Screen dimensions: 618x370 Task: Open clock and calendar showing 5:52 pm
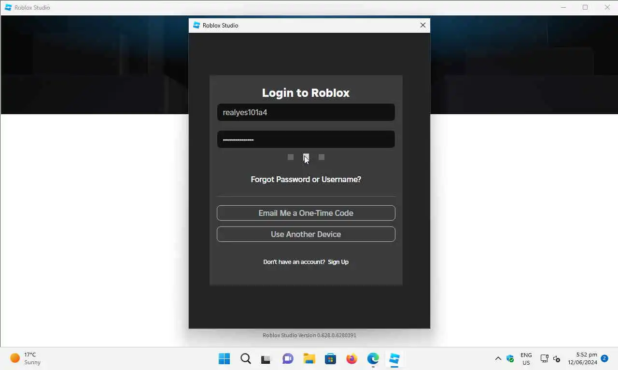click(x=582, y=359)
